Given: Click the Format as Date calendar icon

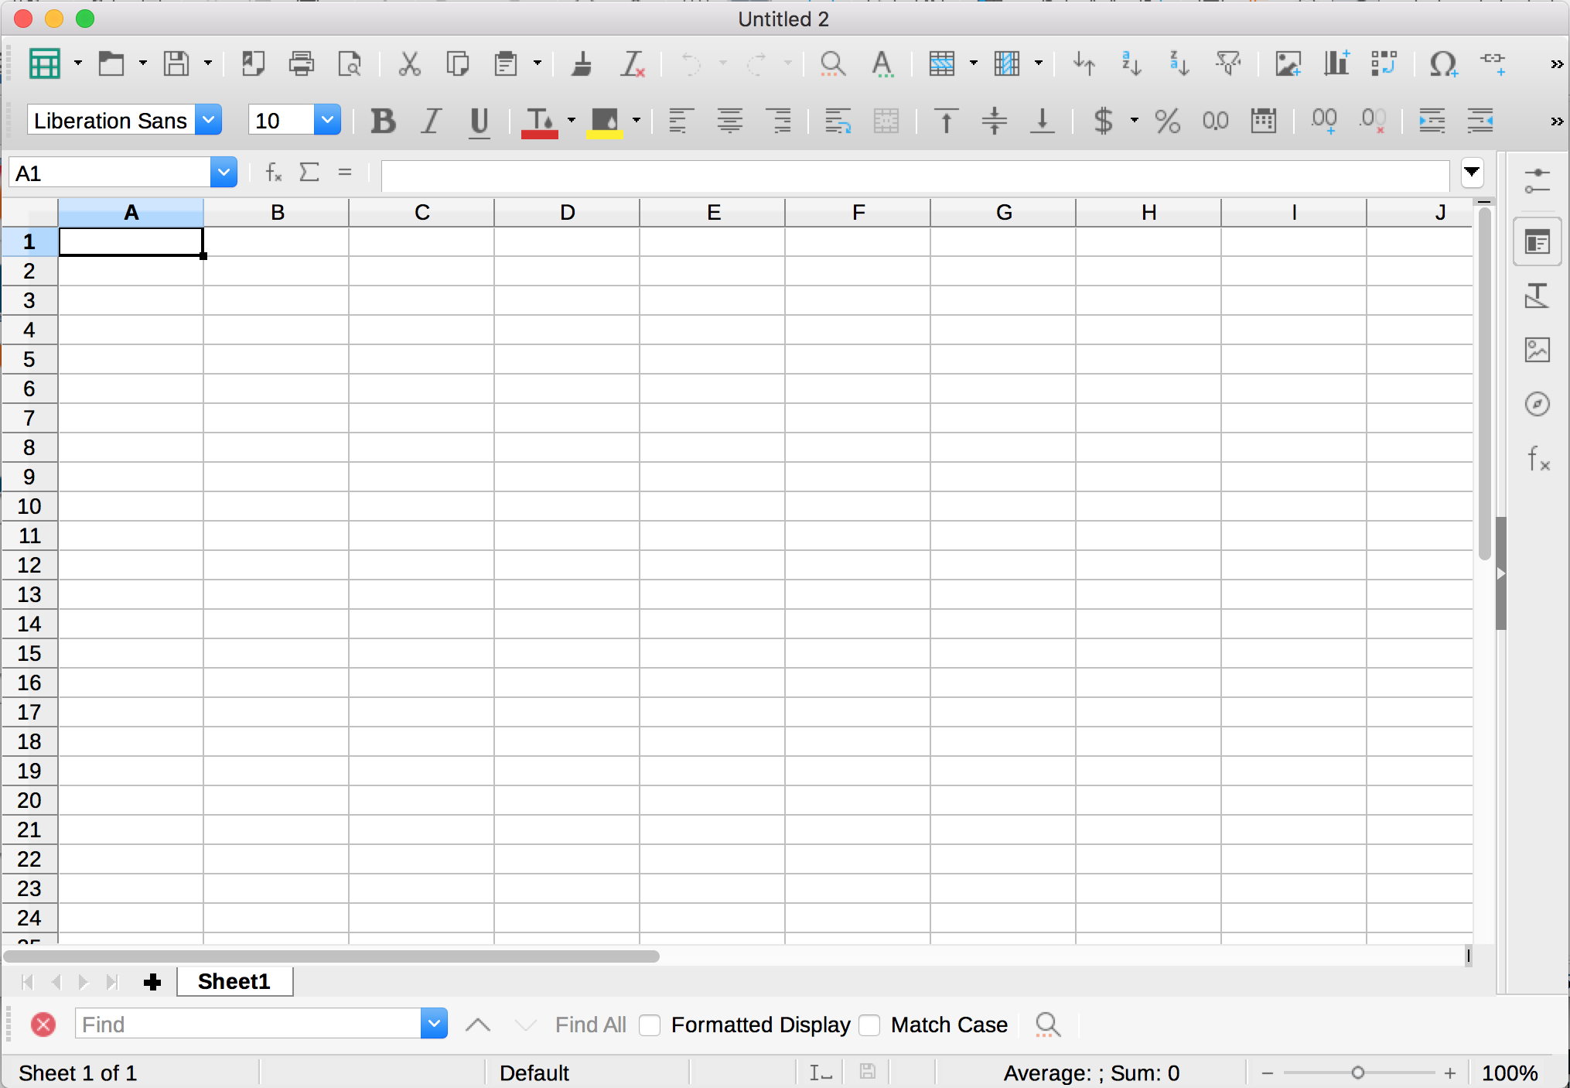Looking at the screenshot, I should [x=1264, y=121].
